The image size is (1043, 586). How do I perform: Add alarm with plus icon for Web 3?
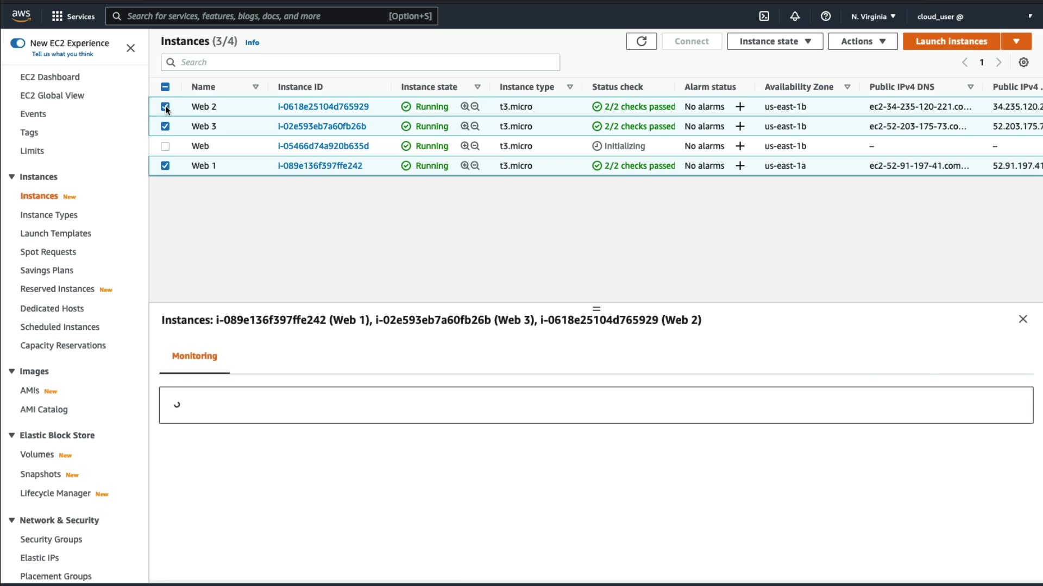[740, 126]
